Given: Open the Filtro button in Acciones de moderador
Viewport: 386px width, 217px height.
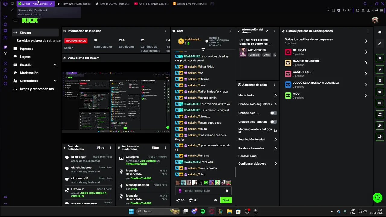Looking at the screenshot, I should click(155, 148).
